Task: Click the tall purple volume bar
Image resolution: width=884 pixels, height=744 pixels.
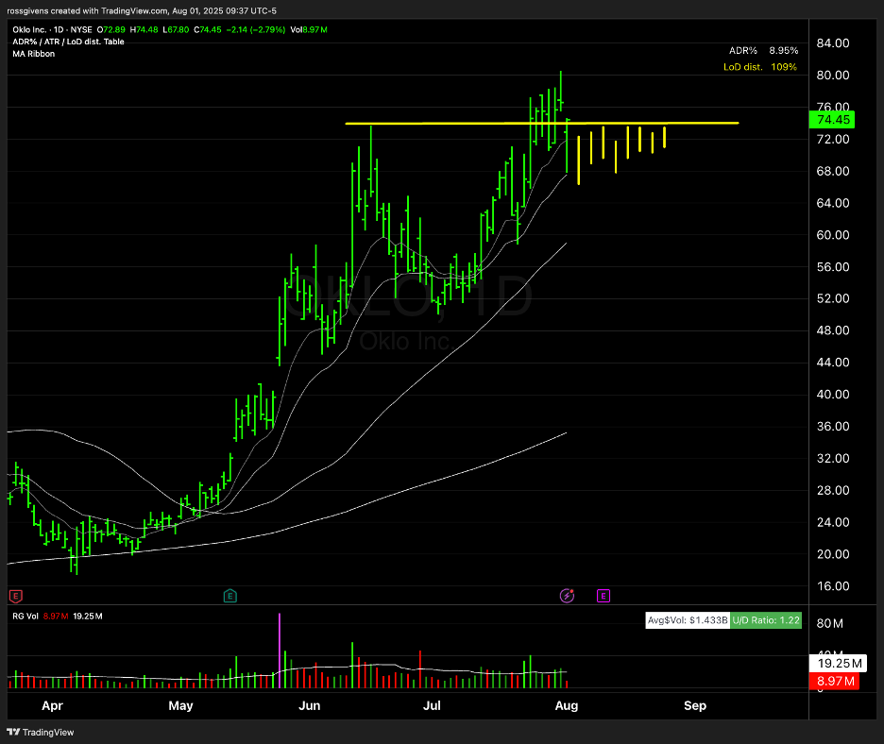Action: tap(280, 642)
